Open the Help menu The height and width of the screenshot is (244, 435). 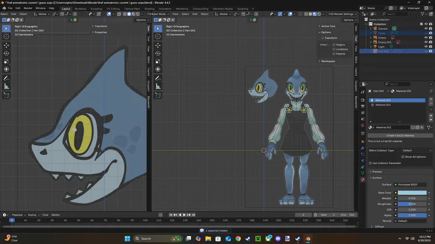pyautogui.click(x=52, y=8)
